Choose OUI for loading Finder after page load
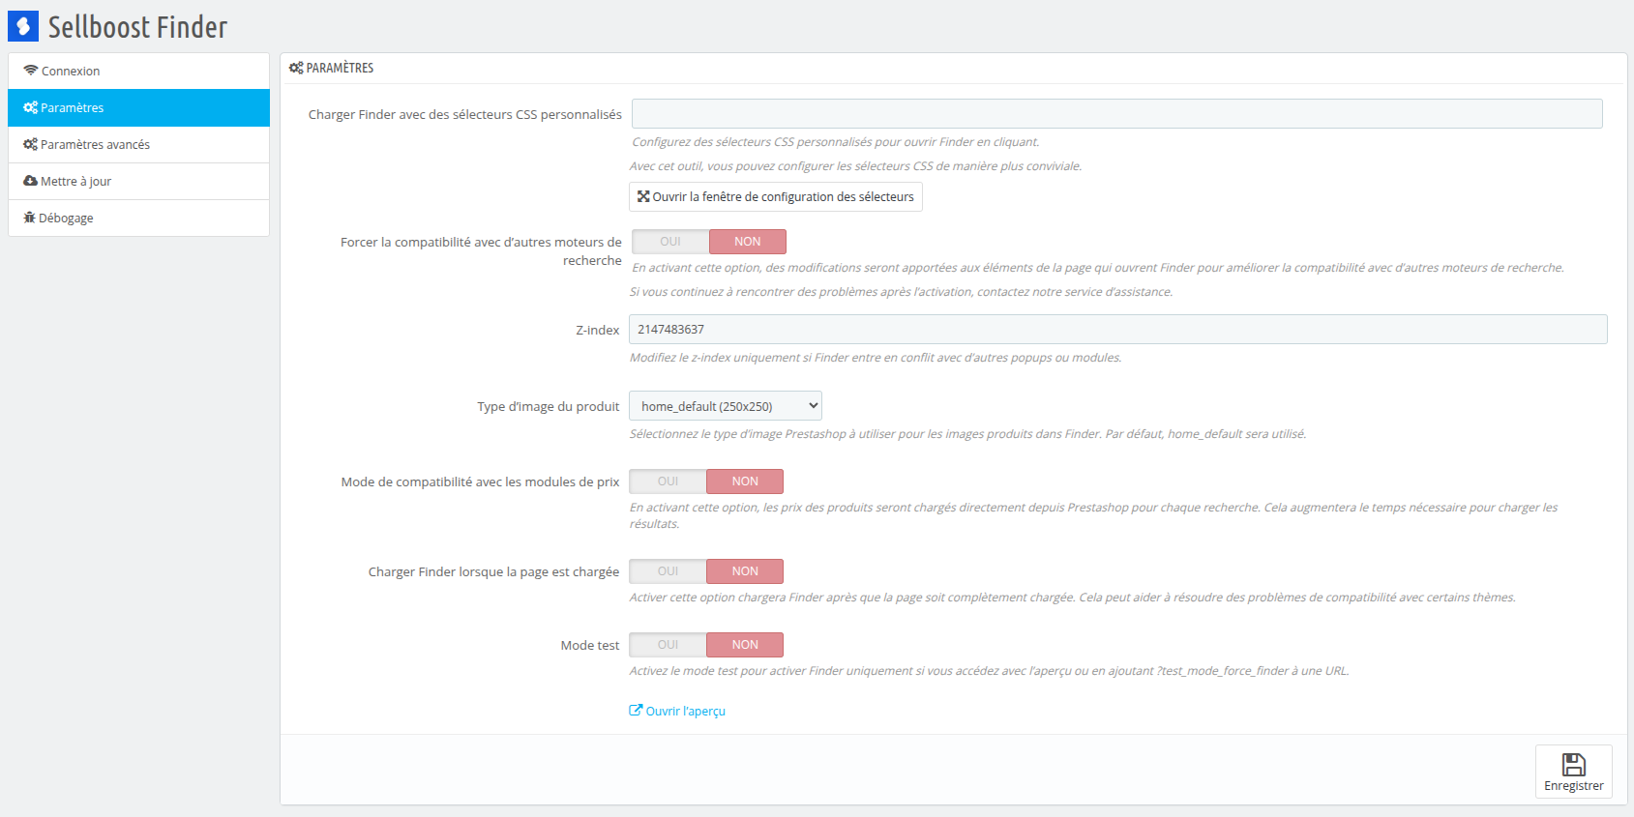1634x817 pixels. click(x=668, y=571)
